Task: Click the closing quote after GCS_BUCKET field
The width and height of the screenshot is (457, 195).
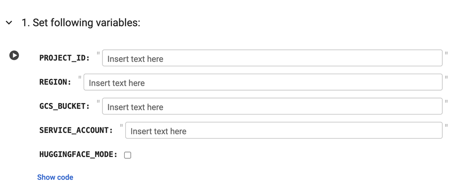Action: (x=446, y=102)
